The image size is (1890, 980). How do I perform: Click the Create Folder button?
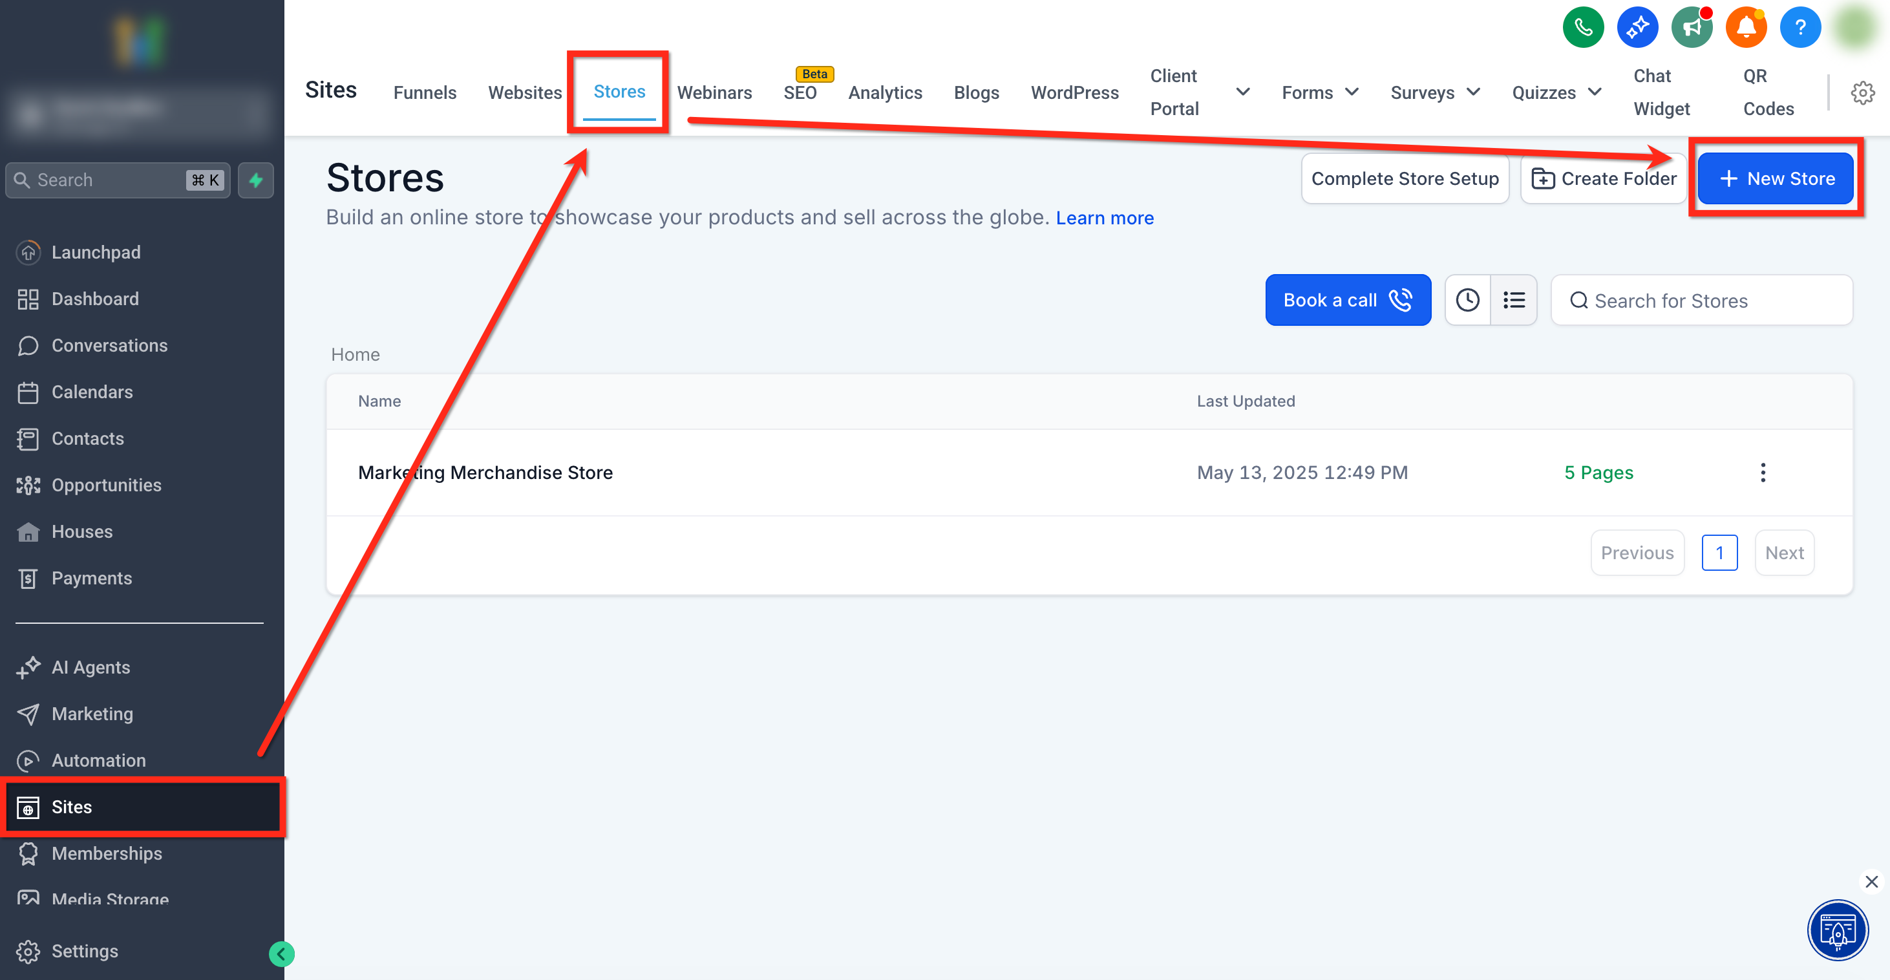tap(1604, 179)
